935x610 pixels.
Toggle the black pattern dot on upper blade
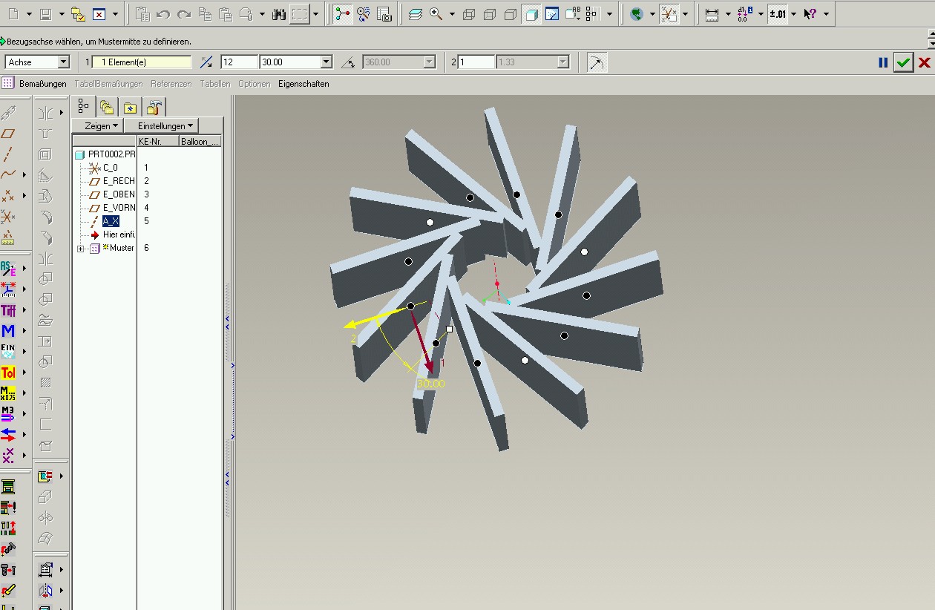click(516, 194)
